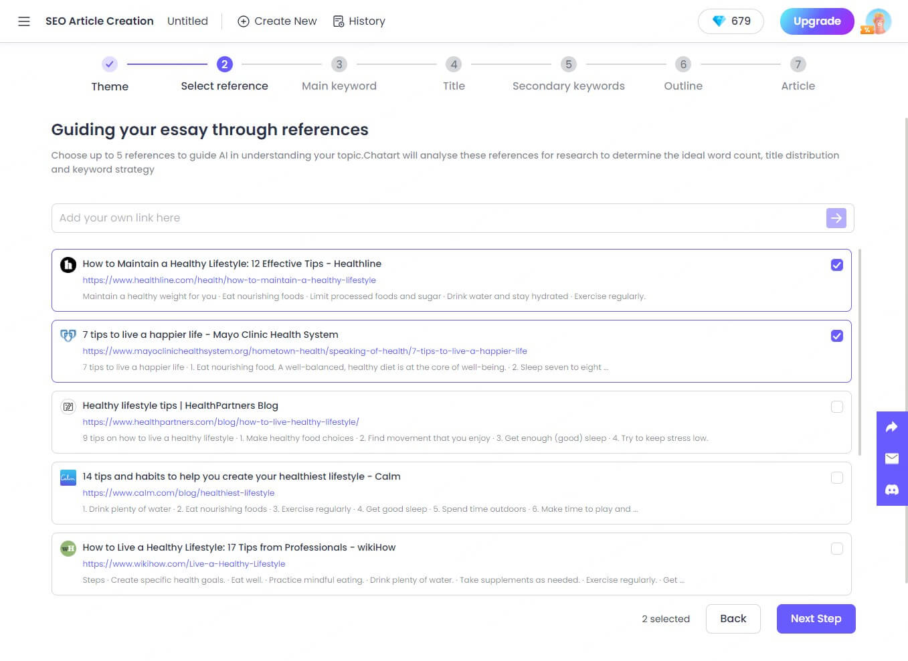908x661 pixels.
Task: Open the Discord community icon
Action: coord(891,490)
